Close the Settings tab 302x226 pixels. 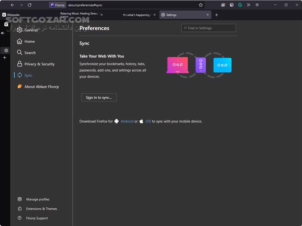(208, 15)
